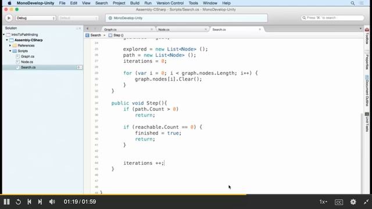Open the Window menu
Screen dimensions: 372x209
click(x=210, y=3)
